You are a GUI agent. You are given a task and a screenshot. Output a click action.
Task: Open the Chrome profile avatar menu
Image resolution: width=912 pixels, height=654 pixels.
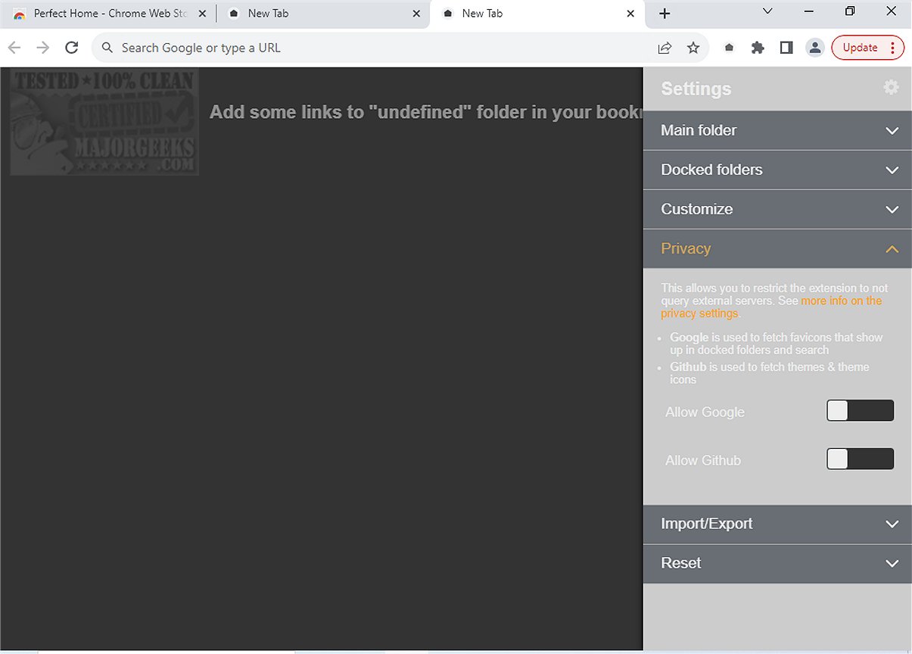pos(814,48)
